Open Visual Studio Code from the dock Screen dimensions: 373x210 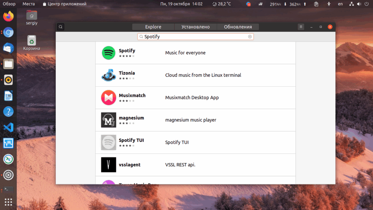click(x=8, y=127)
